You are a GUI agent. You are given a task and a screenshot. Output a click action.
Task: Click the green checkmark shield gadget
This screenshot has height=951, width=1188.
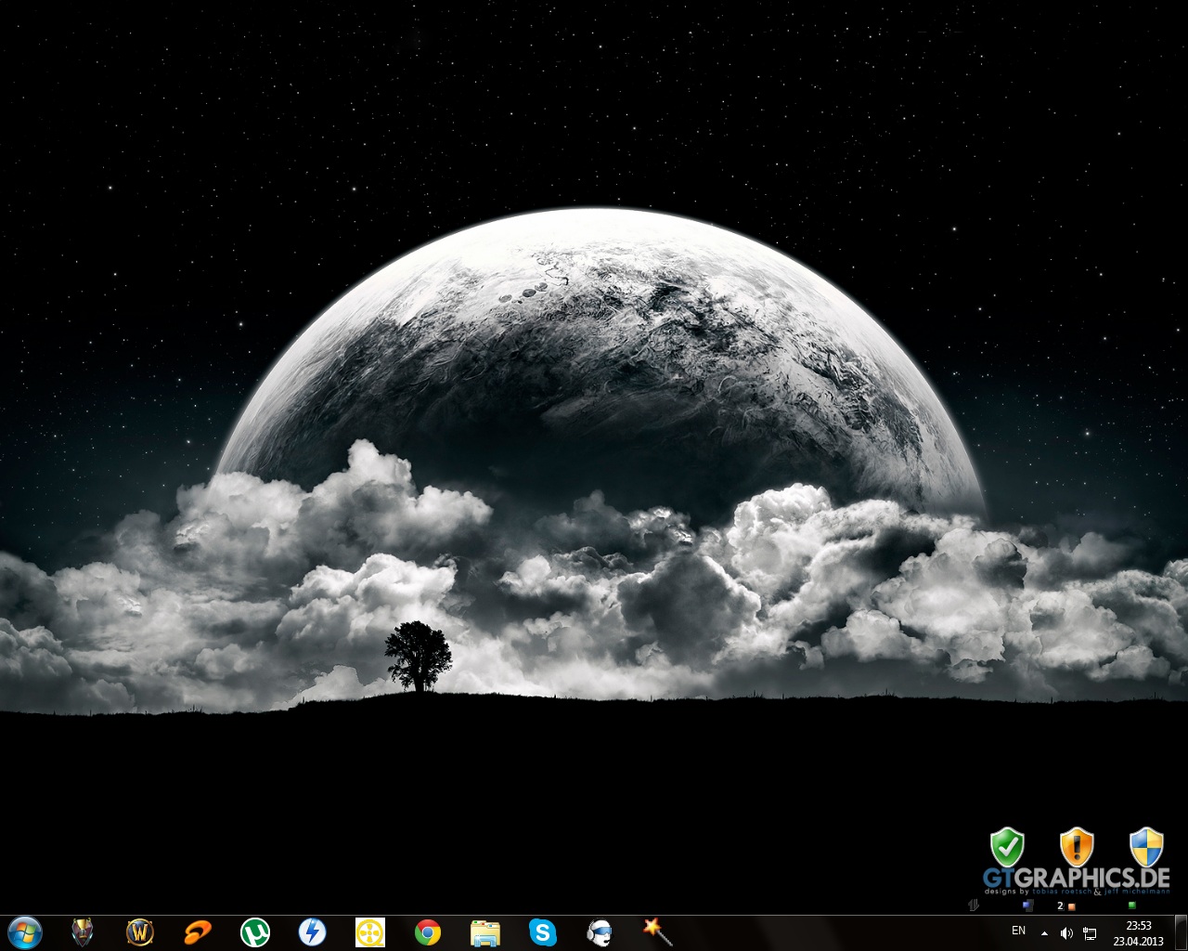coord(1007,847)
